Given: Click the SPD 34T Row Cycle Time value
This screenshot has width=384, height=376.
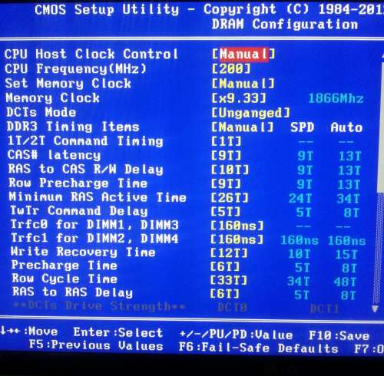Looking at the screenshot, I should [x=299, y=282].
